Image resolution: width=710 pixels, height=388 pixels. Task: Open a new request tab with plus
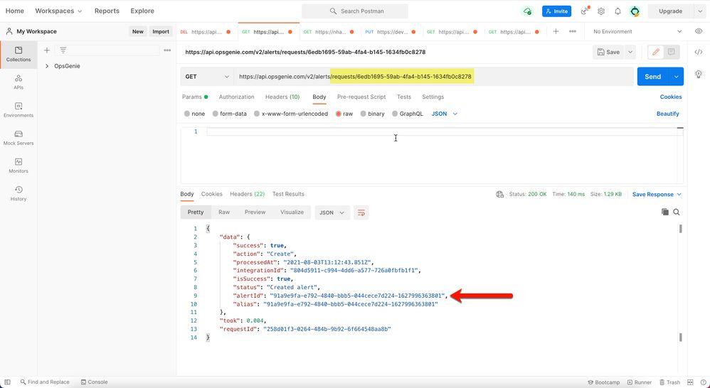(556, 31)
